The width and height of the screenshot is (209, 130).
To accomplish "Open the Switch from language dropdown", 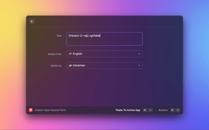I will pos(104,54).
